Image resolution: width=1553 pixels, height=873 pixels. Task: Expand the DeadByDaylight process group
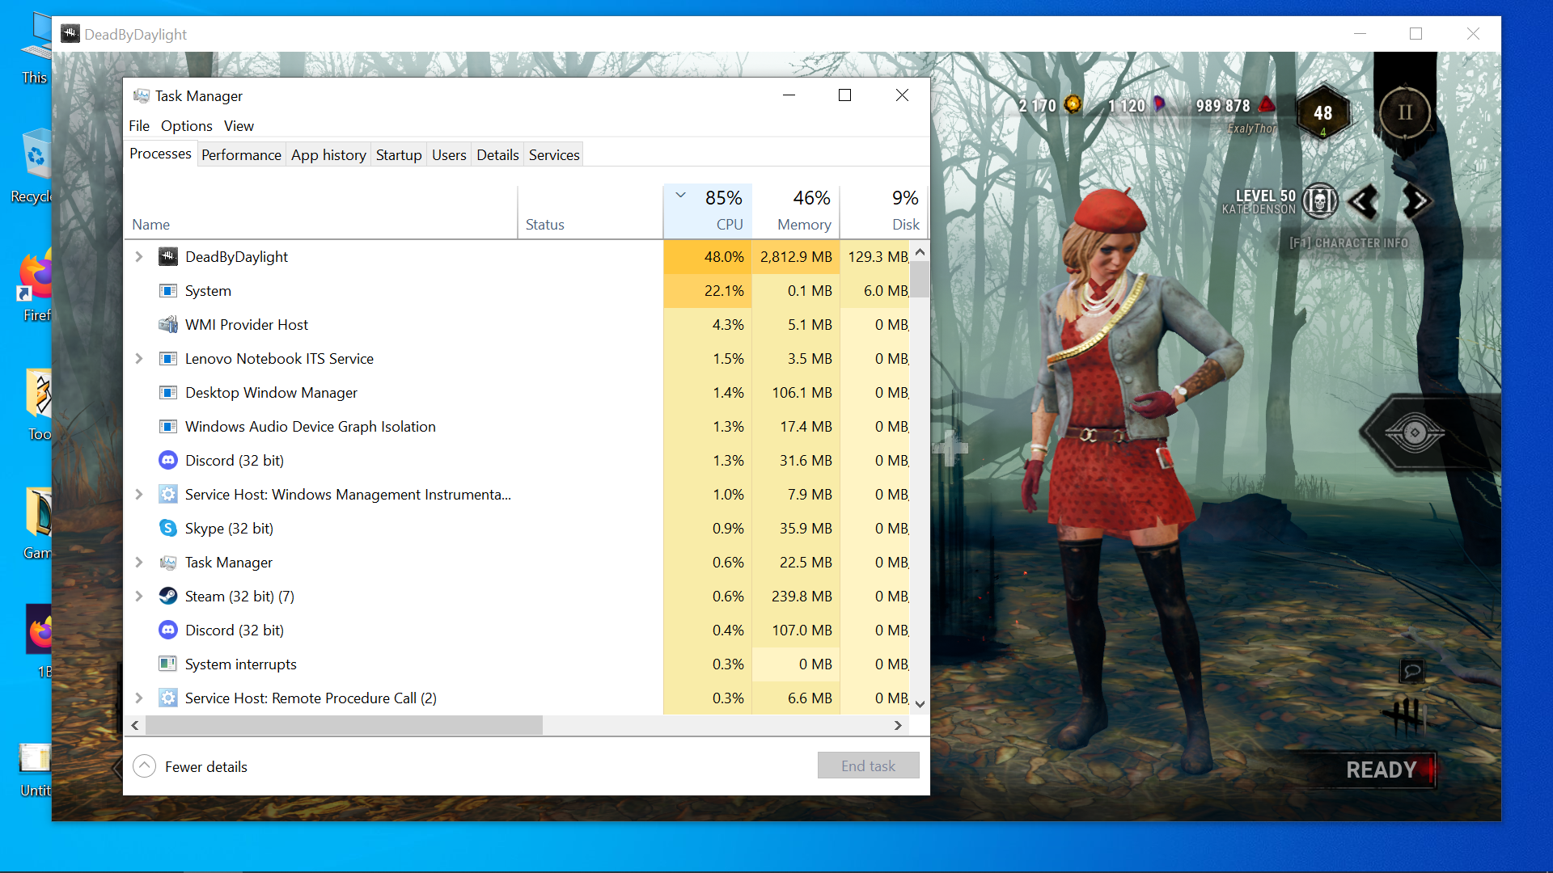(x=139, y=257)
